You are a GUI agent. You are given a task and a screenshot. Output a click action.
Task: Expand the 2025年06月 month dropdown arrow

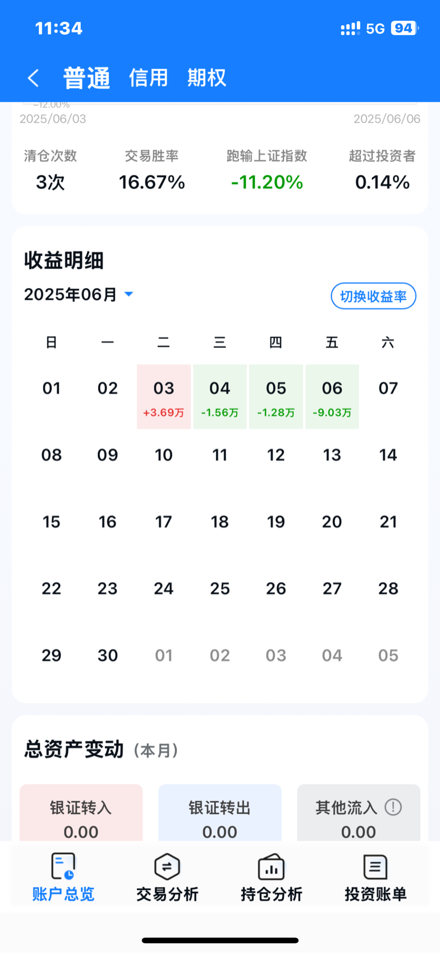(129, 294)
